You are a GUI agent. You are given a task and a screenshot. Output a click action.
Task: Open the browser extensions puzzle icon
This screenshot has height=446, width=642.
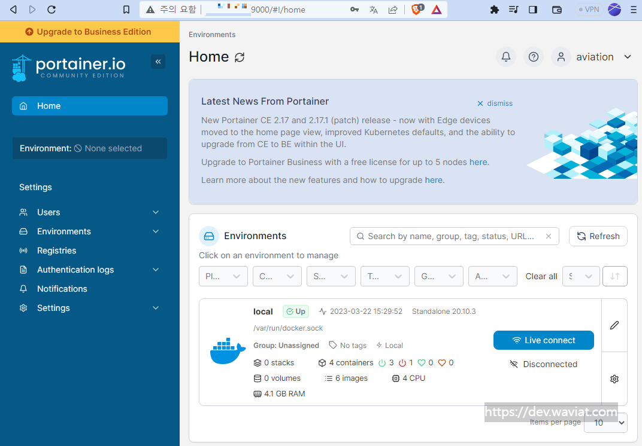tap(495, 10)
